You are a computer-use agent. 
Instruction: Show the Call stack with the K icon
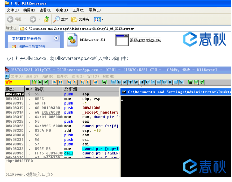point(159,82)
